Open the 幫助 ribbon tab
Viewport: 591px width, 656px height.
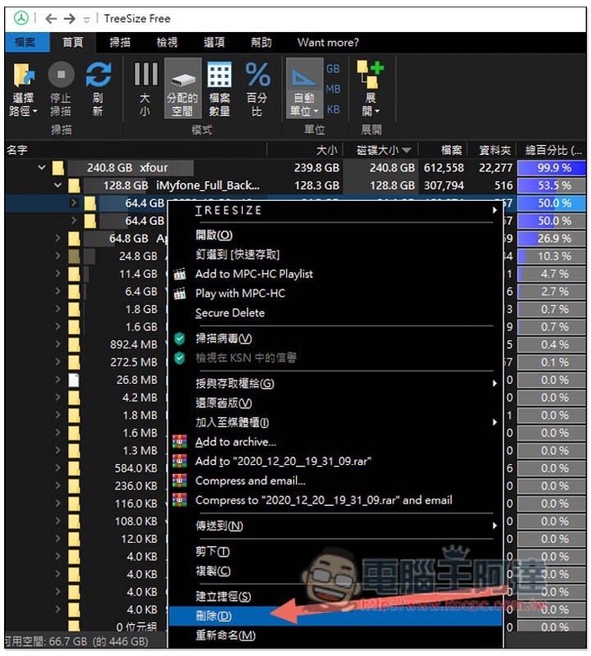click(x=261, y=43)
